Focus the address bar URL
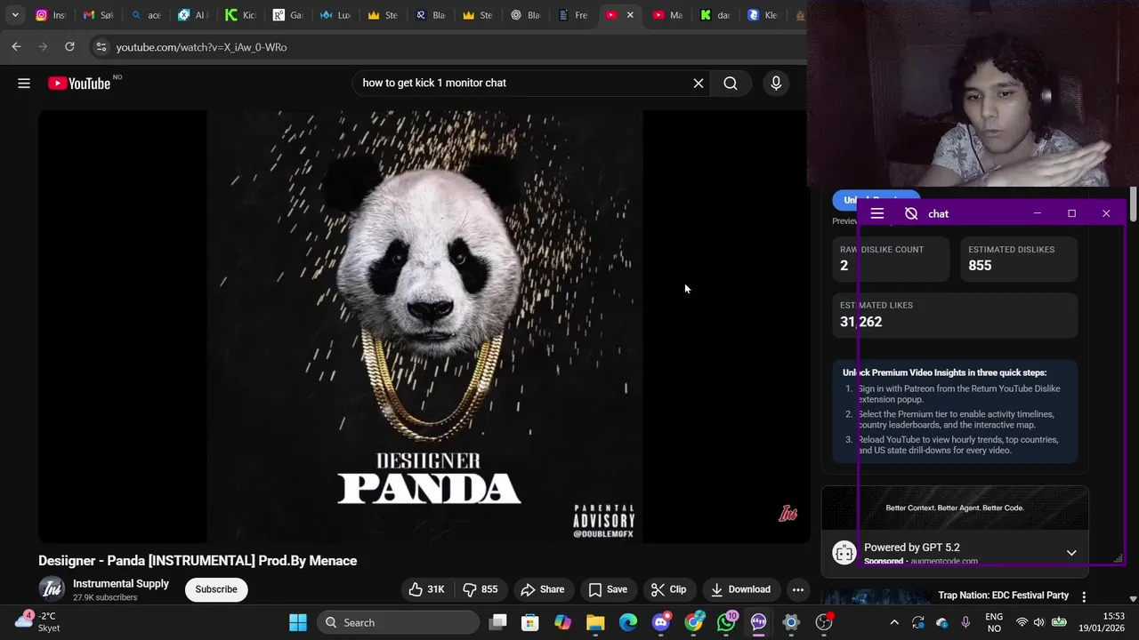This screenshot has width=1139, height=640. point(202,47)
